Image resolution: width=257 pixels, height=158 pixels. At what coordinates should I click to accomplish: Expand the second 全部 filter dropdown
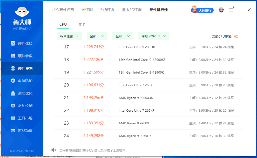click(x=123, y=36)
